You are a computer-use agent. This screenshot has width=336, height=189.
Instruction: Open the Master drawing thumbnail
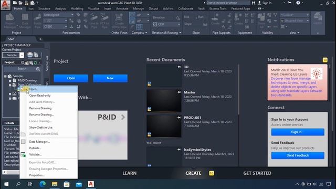point(164,101)
